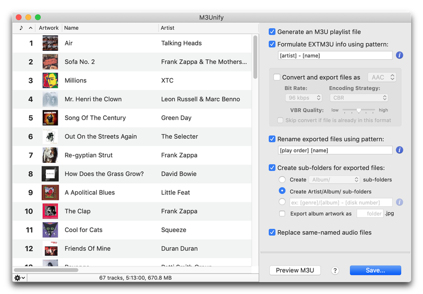Enable Export album artwork as checkbox
This screenshot has width=423, height=294.
click(282, 214)
